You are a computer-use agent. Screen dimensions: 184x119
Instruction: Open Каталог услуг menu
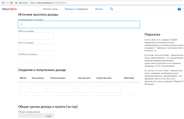tap(50, 9)
